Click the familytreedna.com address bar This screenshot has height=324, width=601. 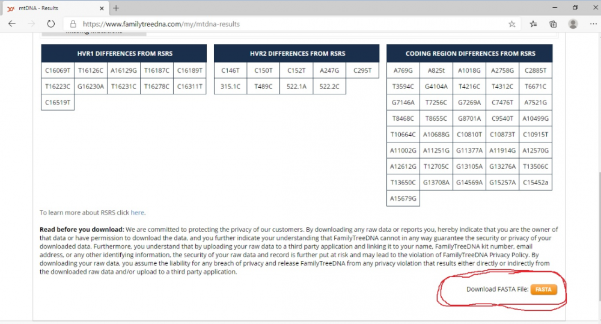click(x=291, y=24)
